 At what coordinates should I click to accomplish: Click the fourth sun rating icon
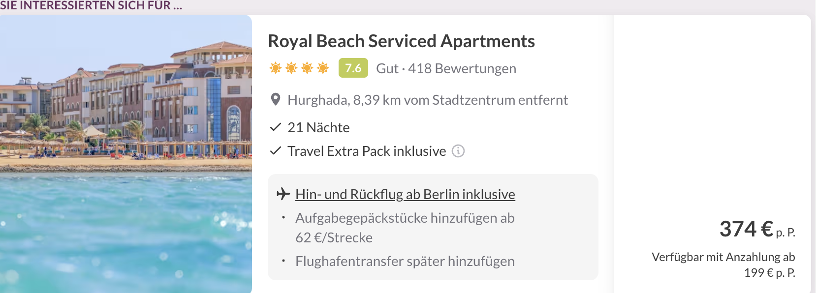coord(323,68)
